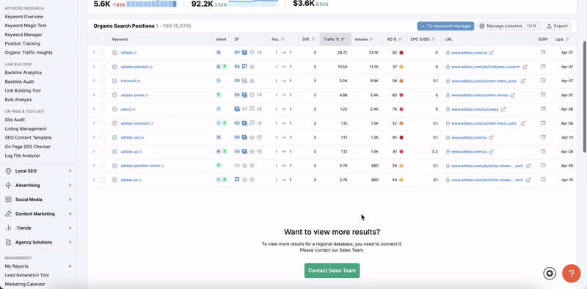Check the adidas pakistan row checkbox
Image resolution: width=587 pixels, height=289 pixels.
click(x=102, y=67)
